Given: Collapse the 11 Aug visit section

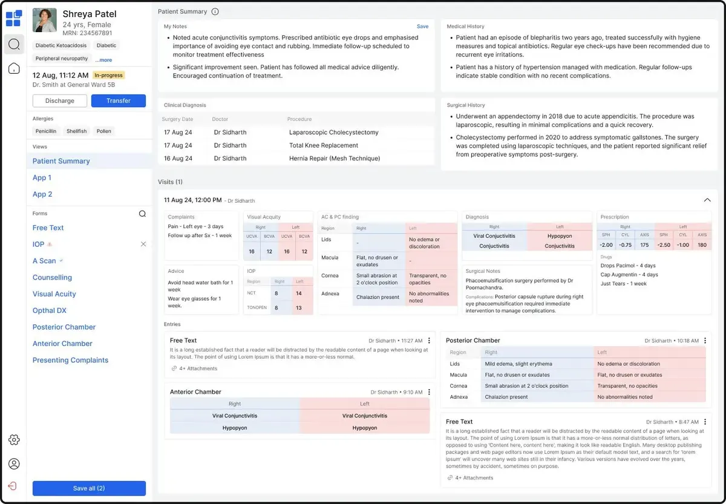Looking at the screenshot, I should pyautogui.click(x=707, y=200).
